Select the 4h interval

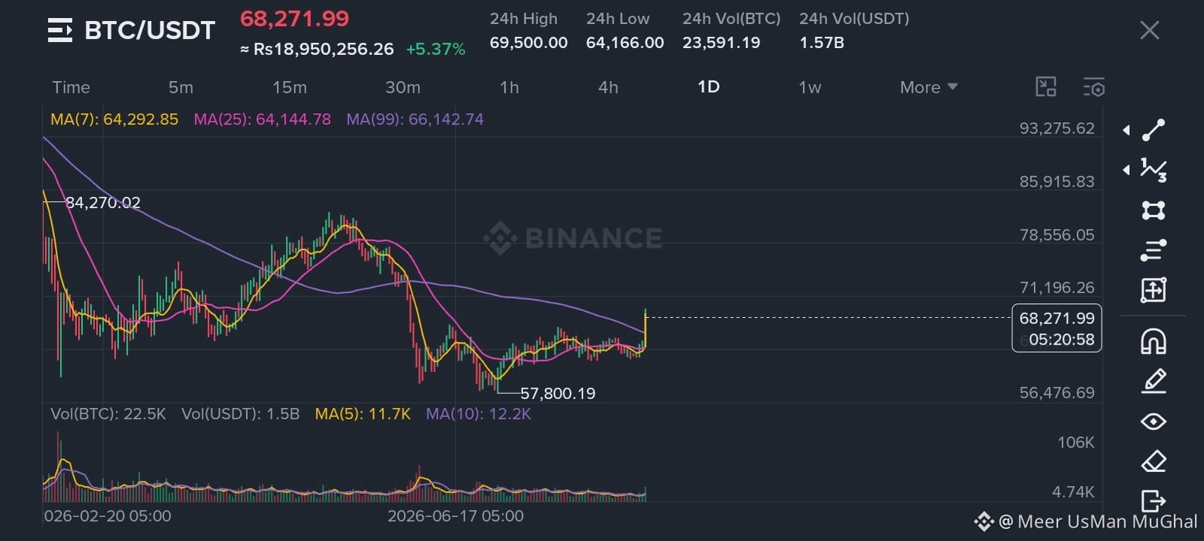(608, 87)
